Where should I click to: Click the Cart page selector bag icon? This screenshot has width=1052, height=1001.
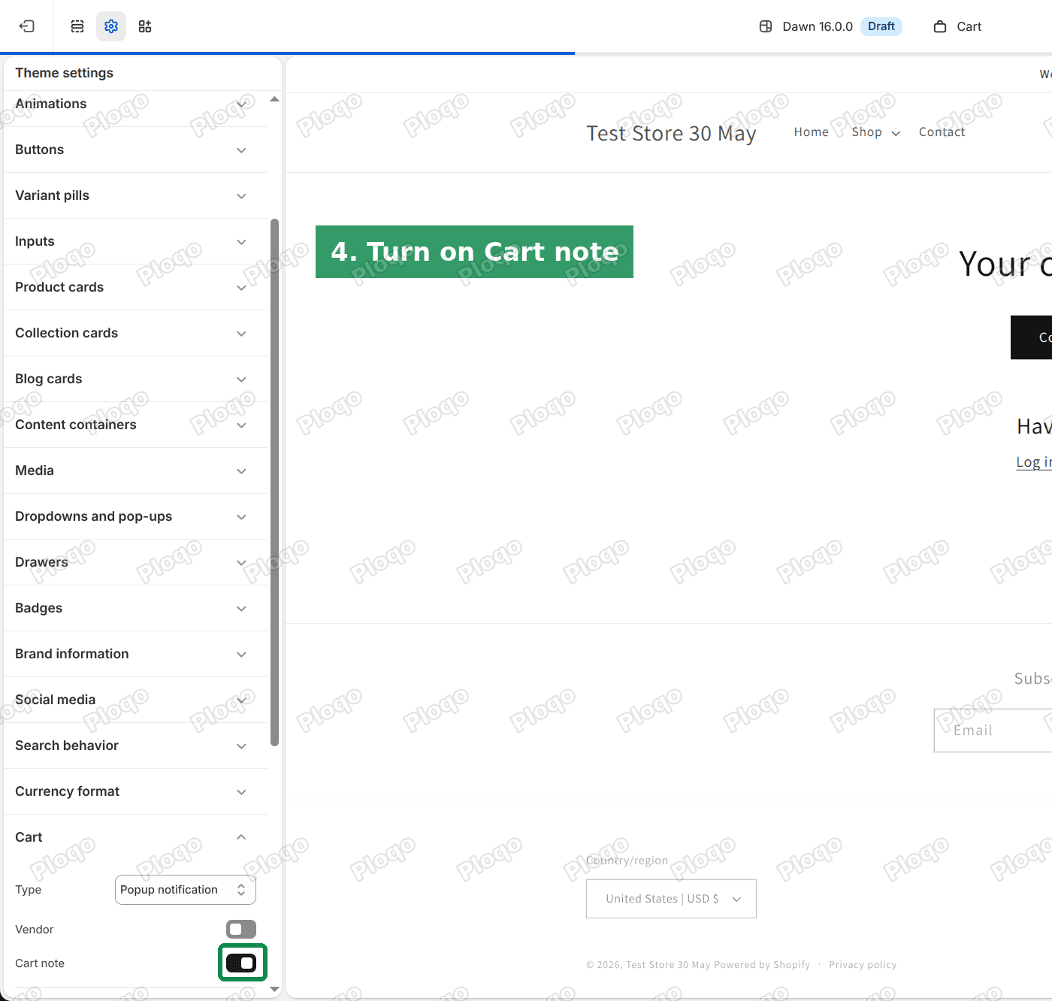pos(940,26)
